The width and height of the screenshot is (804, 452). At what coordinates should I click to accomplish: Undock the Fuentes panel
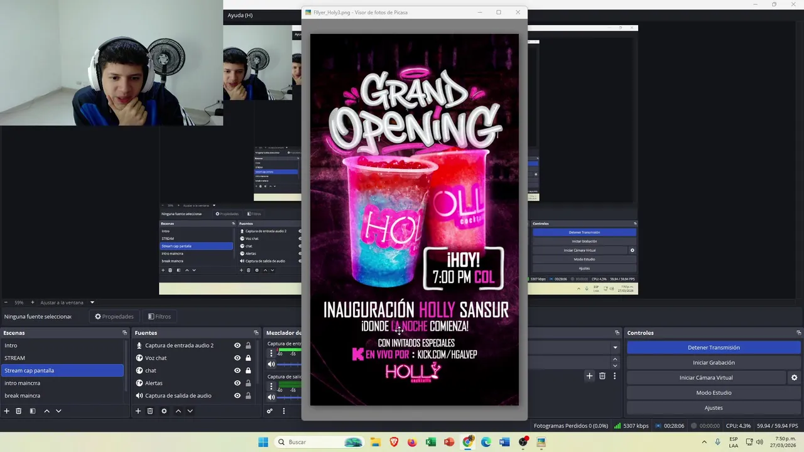pyautogui.click(x=256, y=333)
